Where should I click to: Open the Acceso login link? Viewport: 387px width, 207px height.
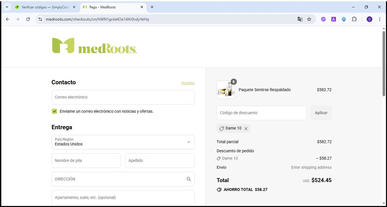pyautogui.click(x=188, y=83)
